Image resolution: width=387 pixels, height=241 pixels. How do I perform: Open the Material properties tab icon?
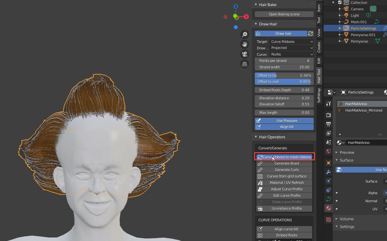[329, 208]
